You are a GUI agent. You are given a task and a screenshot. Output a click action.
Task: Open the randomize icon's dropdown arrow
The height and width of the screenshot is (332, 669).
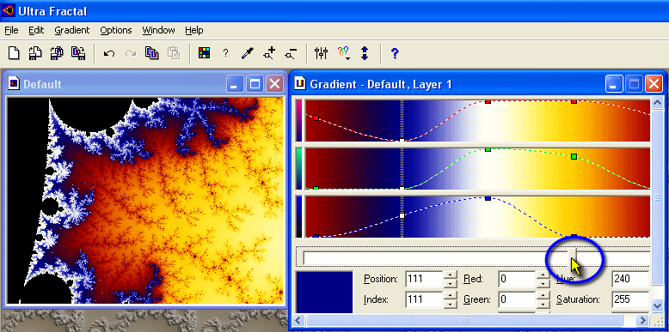347,58
